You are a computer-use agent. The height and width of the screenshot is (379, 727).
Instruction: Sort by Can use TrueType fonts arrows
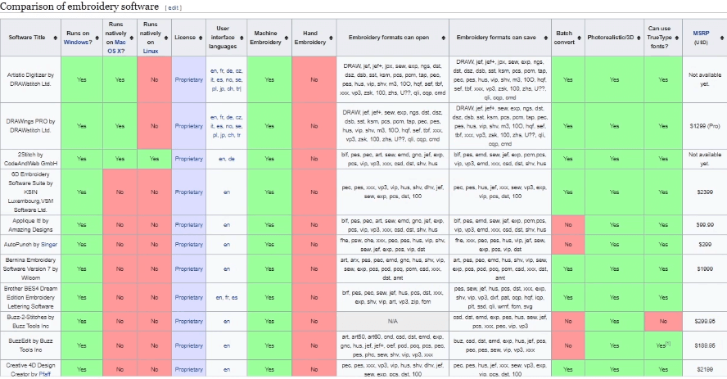[677, 38]
